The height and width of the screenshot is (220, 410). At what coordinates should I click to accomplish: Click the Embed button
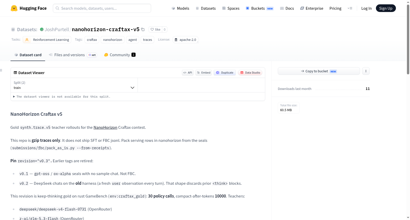(204, 73)
